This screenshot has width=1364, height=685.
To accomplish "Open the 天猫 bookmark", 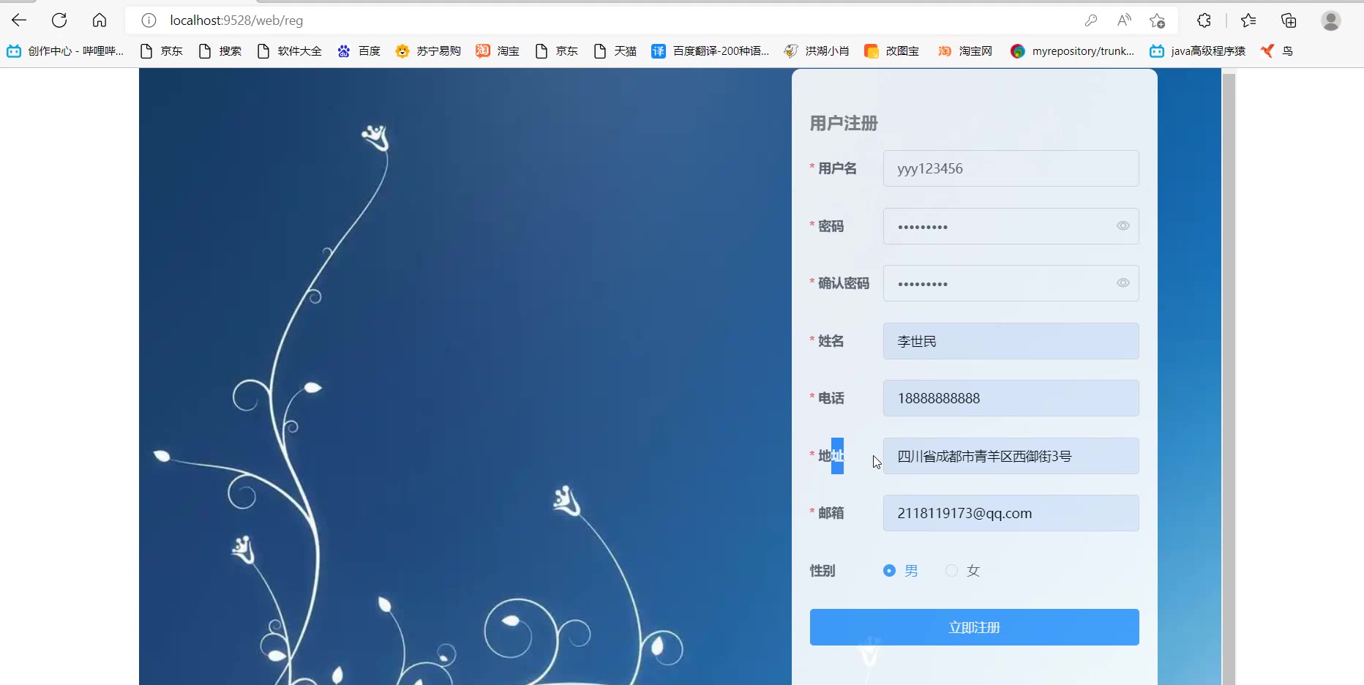I will [615, 50].
